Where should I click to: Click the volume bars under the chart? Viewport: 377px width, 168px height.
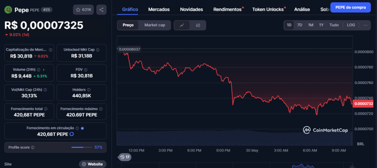235,138
